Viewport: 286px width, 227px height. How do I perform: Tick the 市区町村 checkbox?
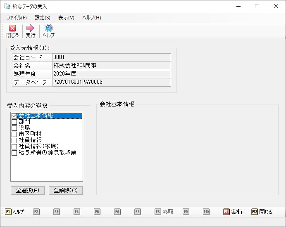point(14,134)
